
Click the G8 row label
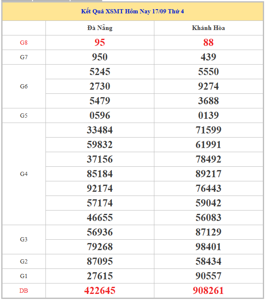24,43
